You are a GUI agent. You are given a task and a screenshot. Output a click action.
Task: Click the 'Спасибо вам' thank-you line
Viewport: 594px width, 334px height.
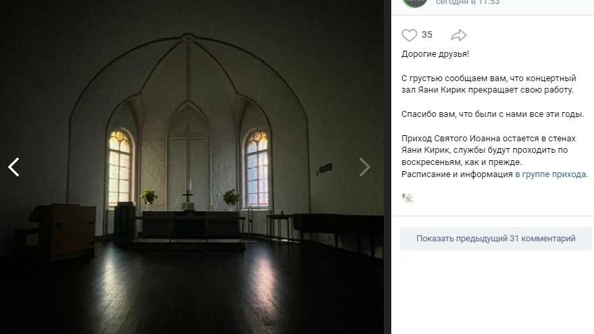click(493, 114)
